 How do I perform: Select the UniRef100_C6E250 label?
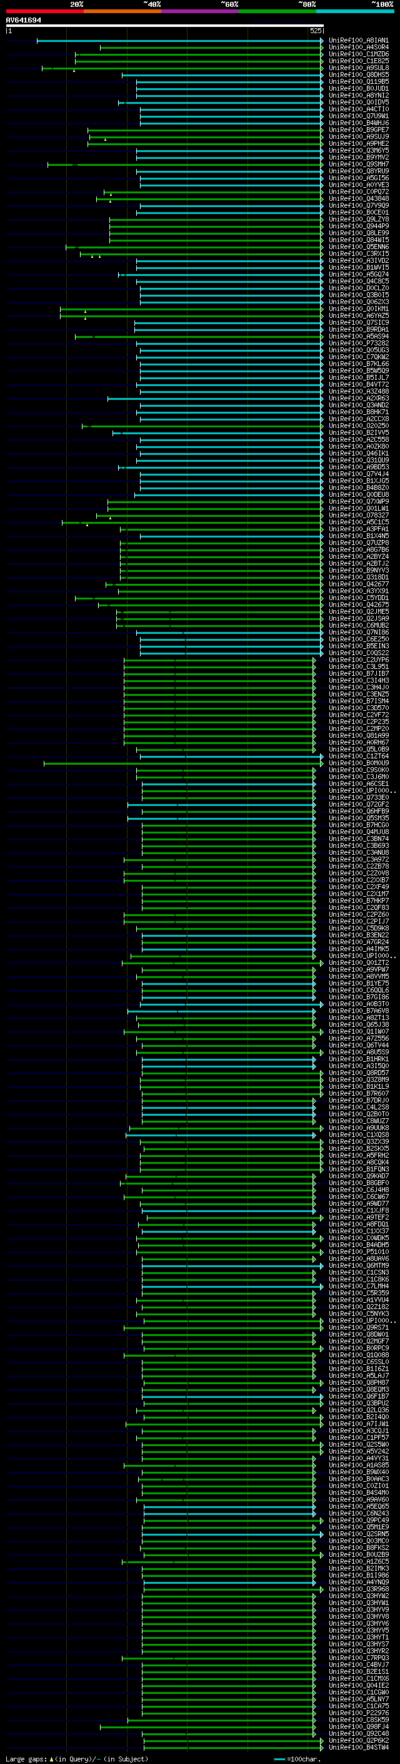coord(358,639)
